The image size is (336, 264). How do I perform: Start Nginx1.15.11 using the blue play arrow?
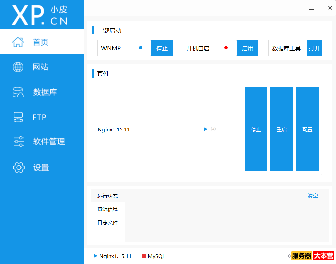coord(205,129)
